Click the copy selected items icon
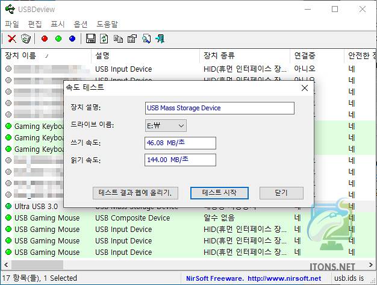The width and height of the screenshot is (377, 285). click(x=118, y=39)
